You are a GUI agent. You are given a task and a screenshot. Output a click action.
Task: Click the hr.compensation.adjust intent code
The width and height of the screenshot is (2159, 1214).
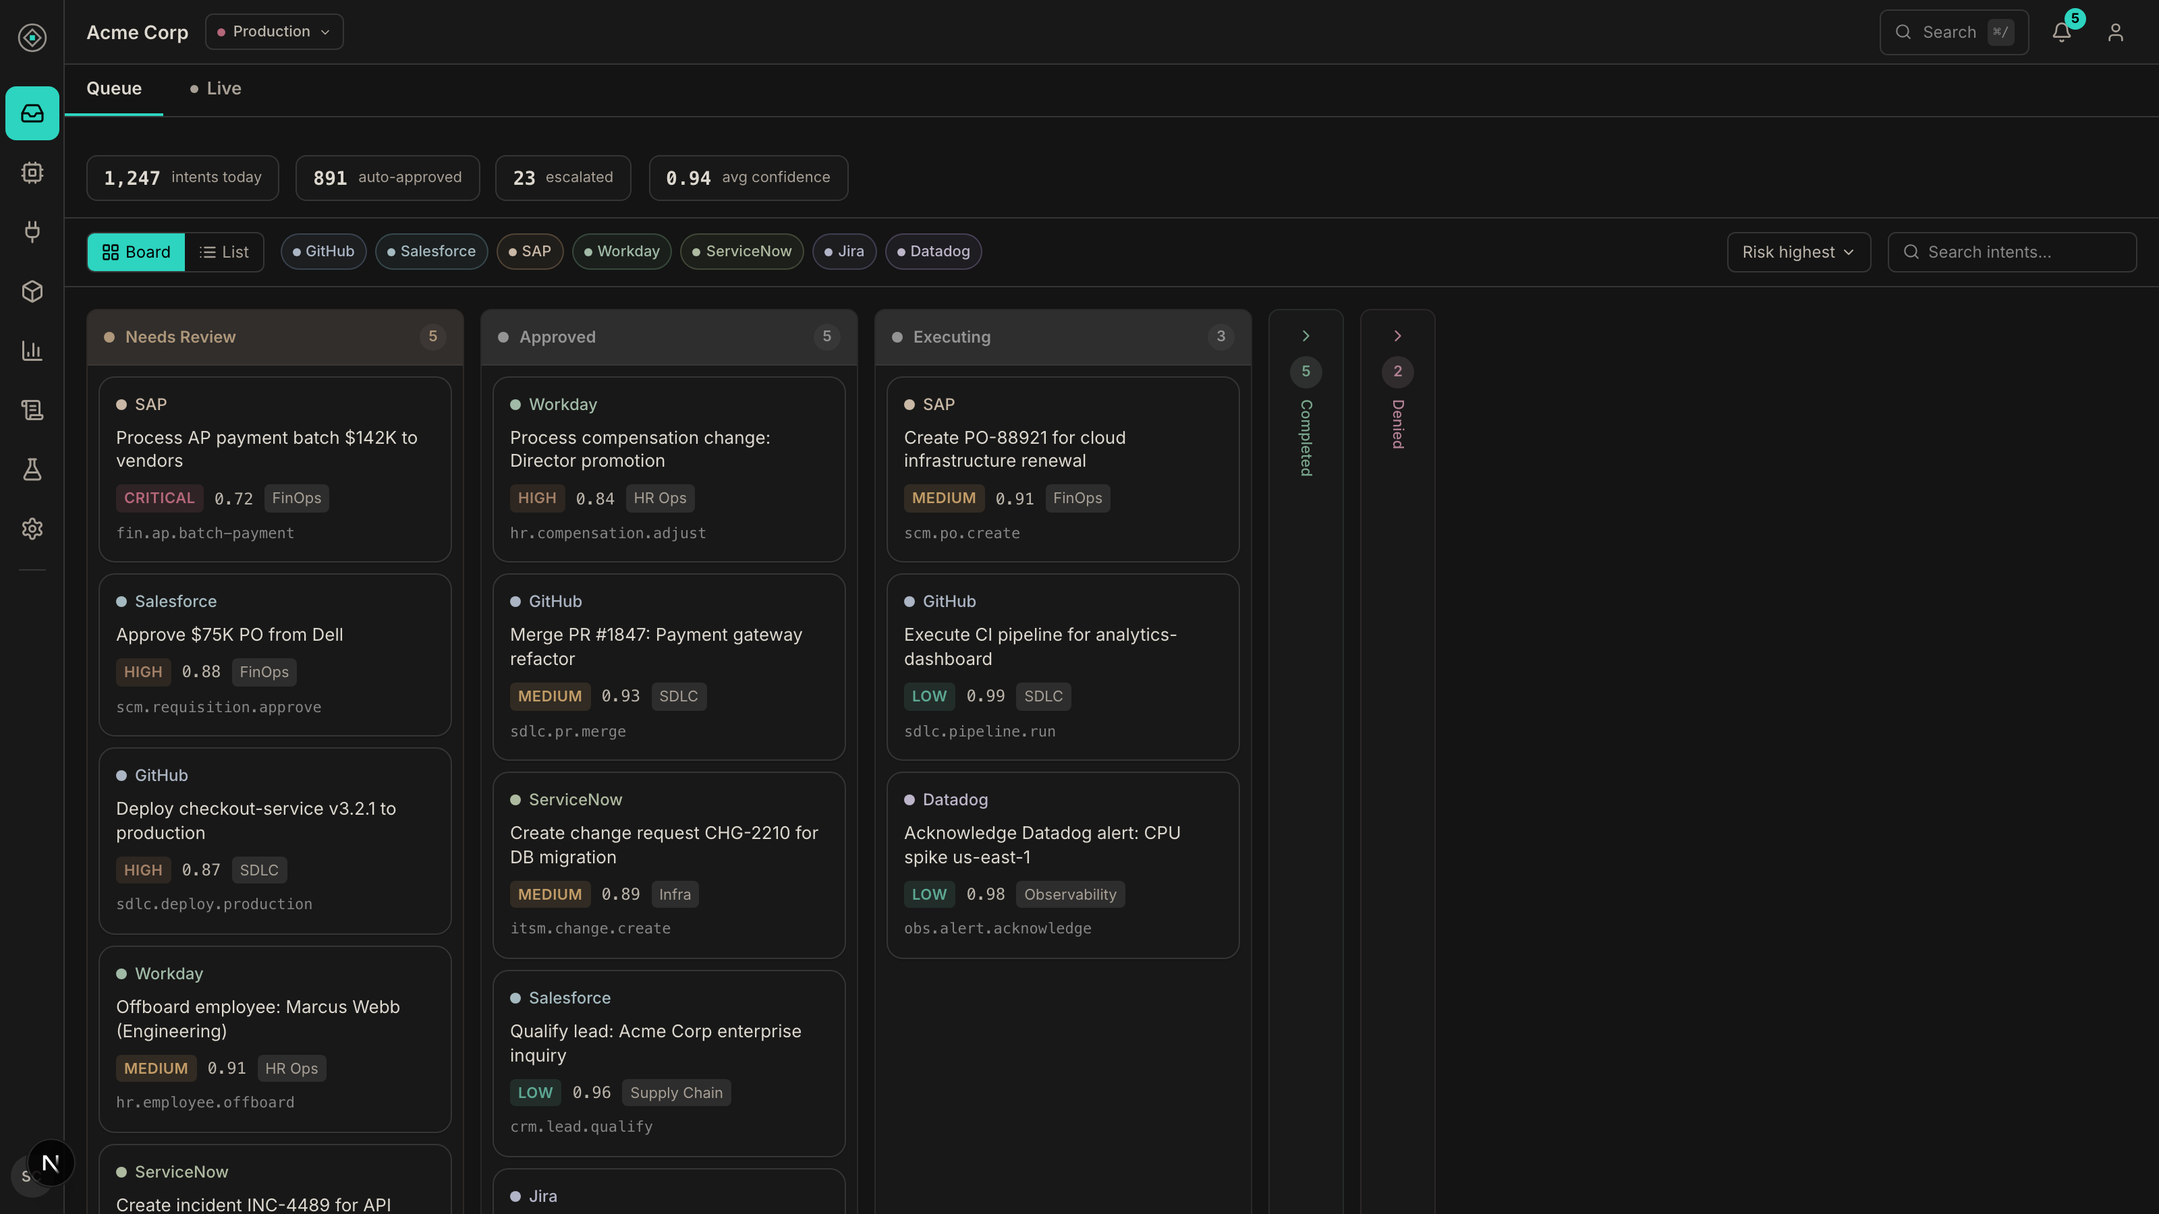point(608,533)
